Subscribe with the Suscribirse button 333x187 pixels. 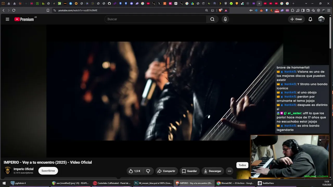tap(48, 171)
